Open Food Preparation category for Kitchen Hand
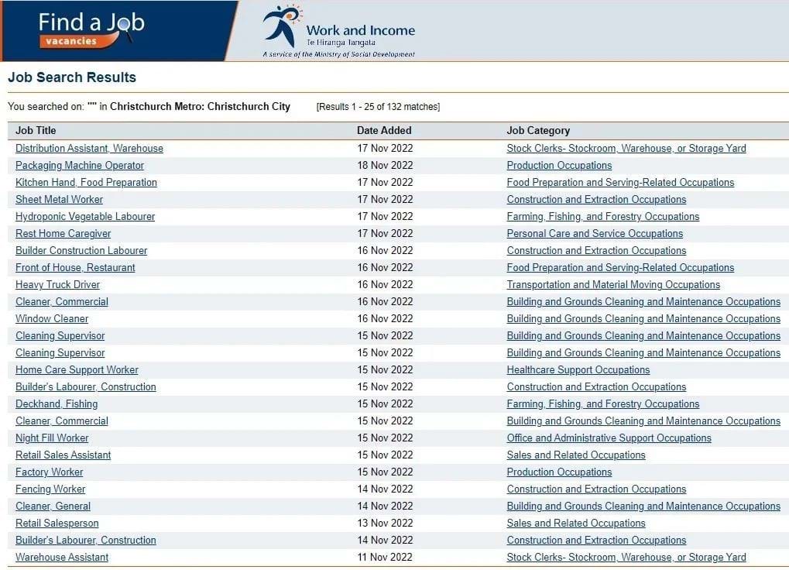 click(x=620, y=183)
